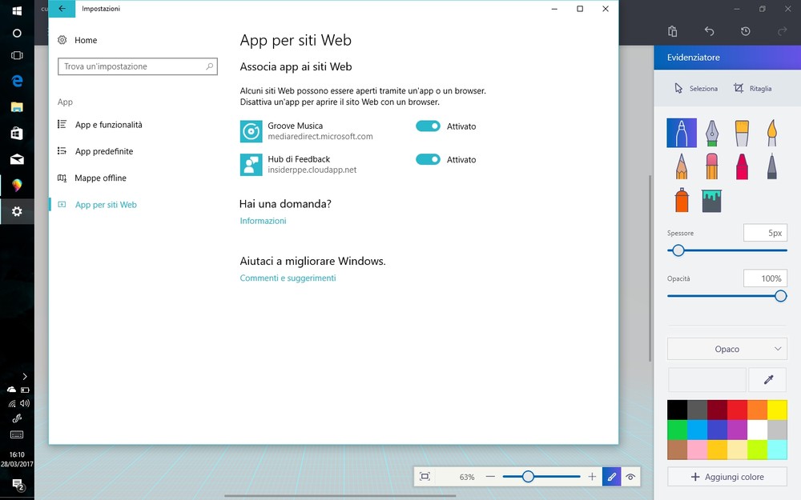Select the red Crayon tool

click(x=742, y=166)
